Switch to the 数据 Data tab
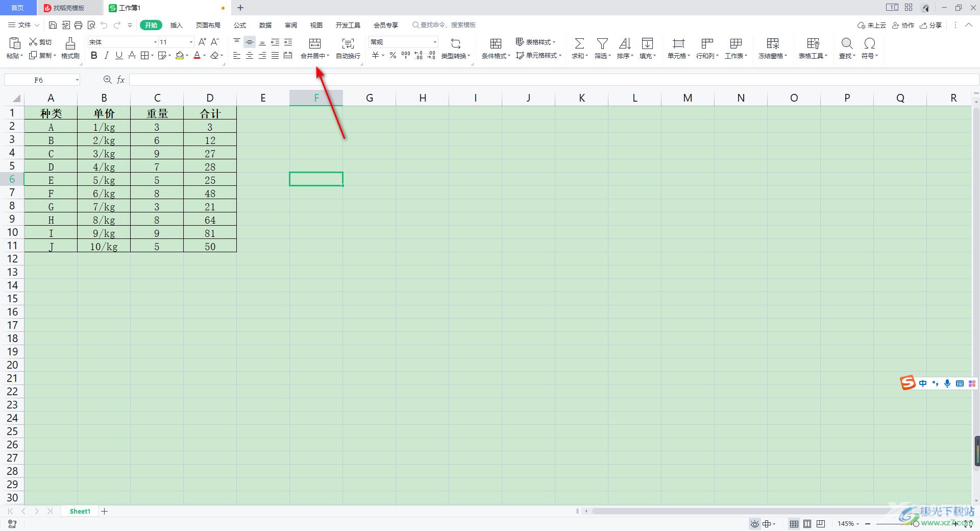Image resolution: width=980 pixels, height=531 pixels. 265,25
